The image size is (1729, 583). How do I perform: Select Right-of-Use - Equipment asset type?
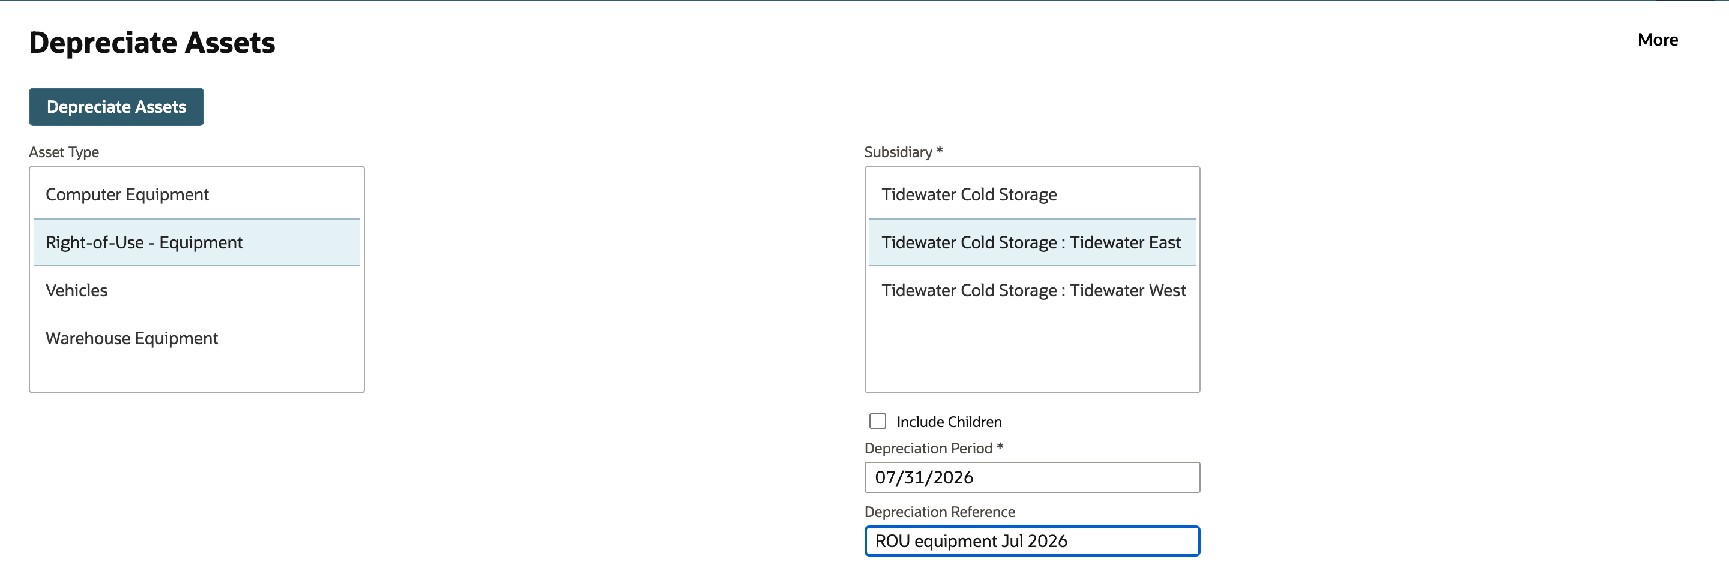[197, 242]
